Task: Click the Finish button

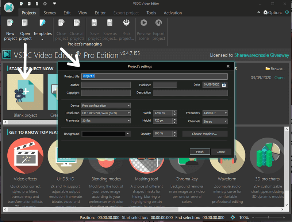Action: click(200, 152)
